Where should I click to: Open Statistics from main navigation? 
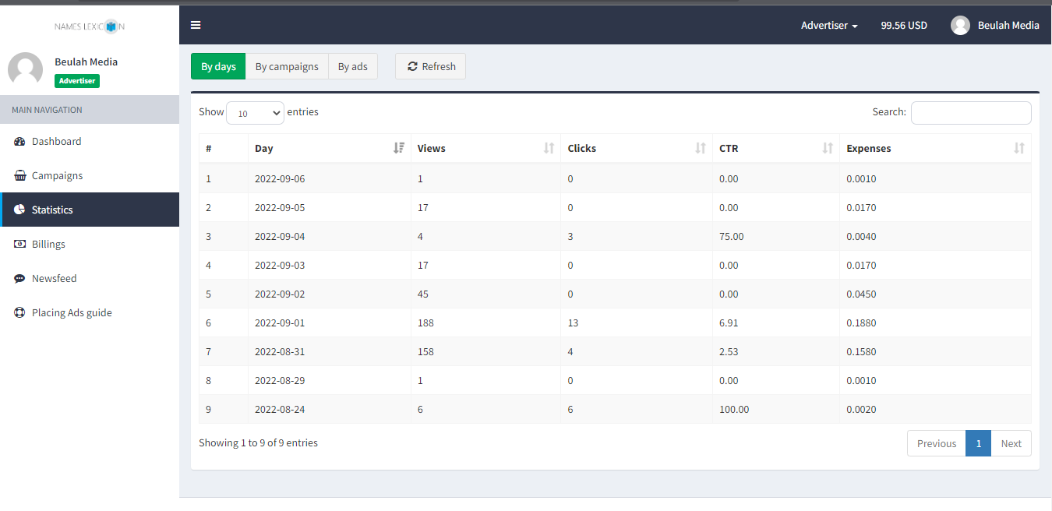[90, 210]
